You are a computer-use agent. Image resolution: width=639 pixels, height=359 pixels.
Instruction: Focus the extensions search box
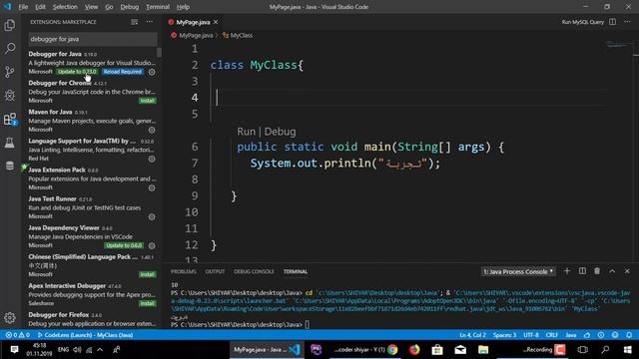point(93,39)
